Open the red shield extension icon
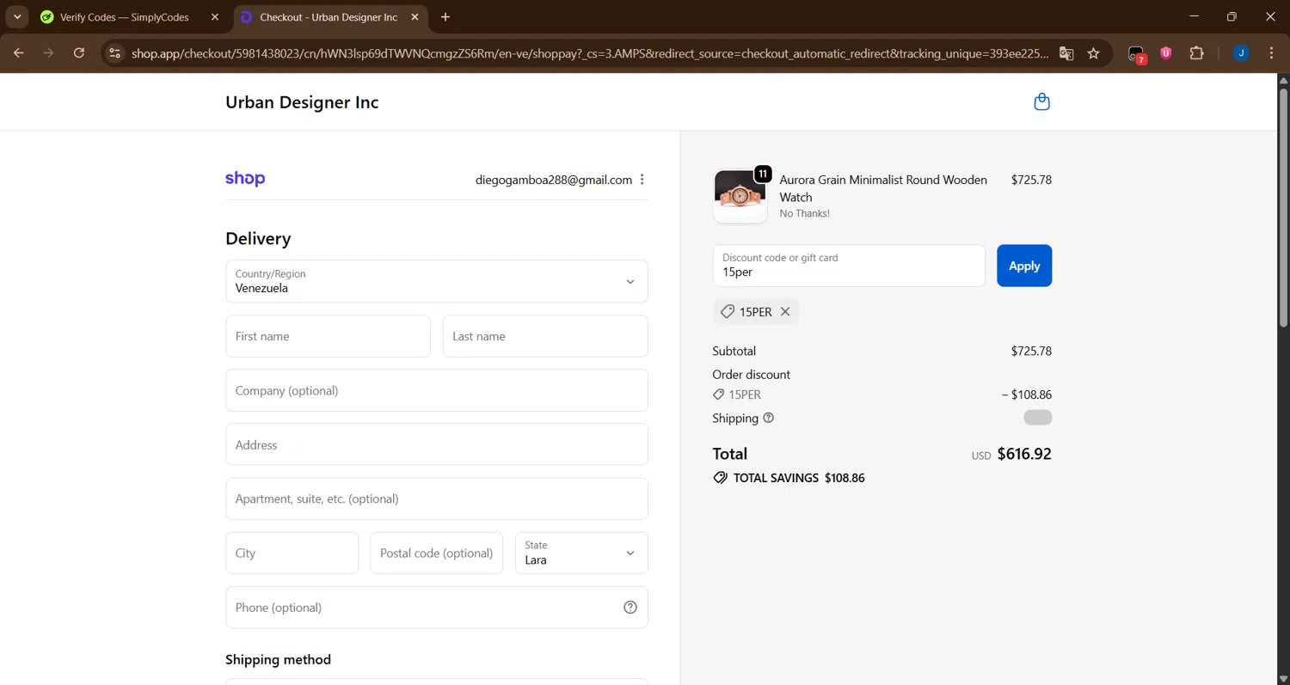The height and width of the screenshot is (685, 1290). pos(1166,53)
